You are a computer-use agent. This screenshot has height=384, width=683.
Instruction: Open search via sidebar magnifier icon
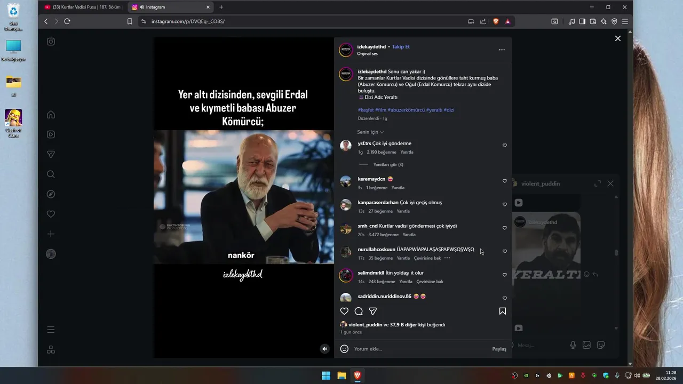[x=51, y=174]
